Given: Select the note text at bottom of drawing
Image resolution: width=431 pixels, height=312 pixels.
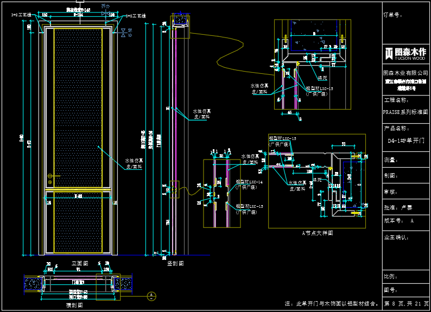Looking at the screenshot, I should [x=331, y=303].
